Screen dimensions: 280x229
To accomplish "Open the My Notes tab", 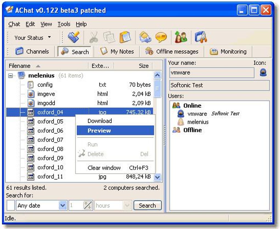I will click(117, 51).
